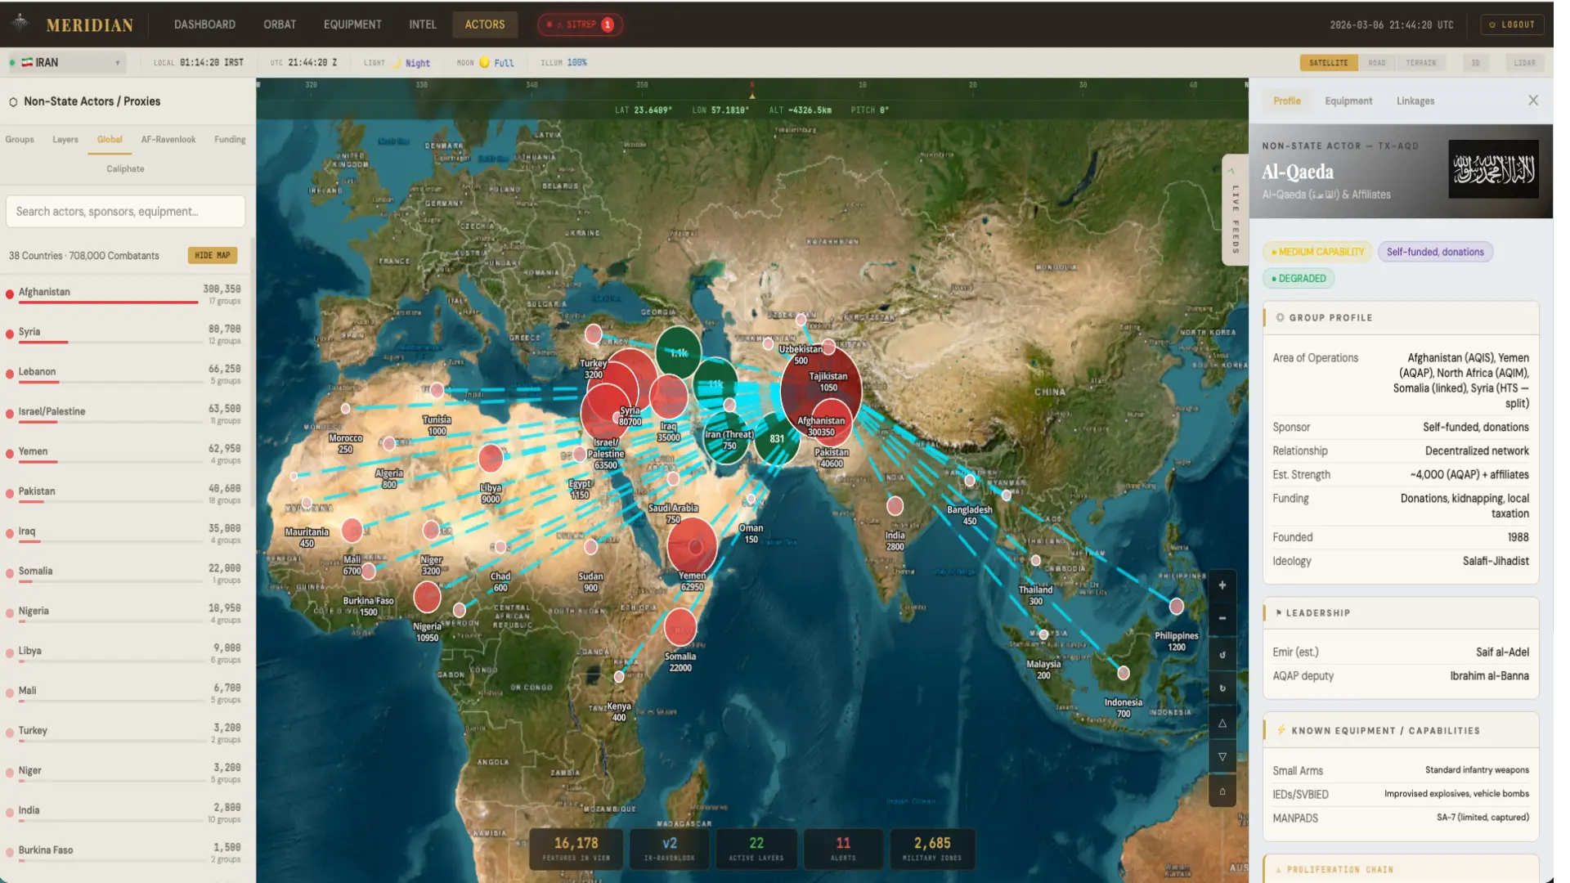Viewport: 1570px width, 883px height.
Task: Select the Indonesia 700 map marker
Action: point(1124,673)
